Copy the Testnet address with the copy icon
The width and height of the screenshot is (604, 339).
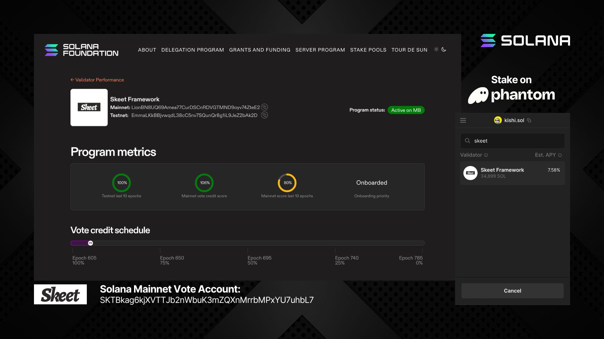tap(265, 115)
